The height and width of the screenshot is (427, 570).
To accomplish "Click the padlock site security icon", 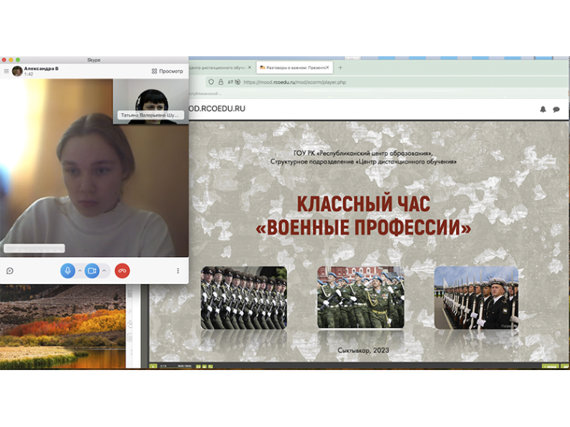I will point(220,82).
